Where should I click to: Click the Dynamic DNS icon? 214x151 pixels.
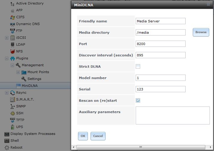pos(13,24)
